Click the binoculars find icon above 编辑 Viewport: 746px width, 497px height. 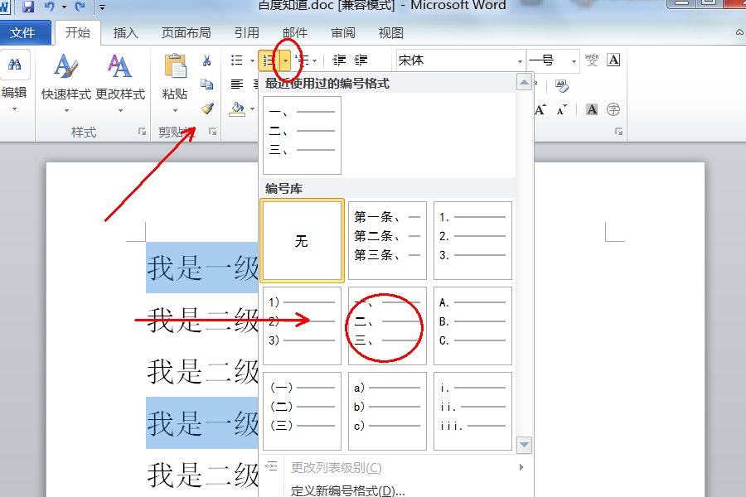click(x=14, y=65)
